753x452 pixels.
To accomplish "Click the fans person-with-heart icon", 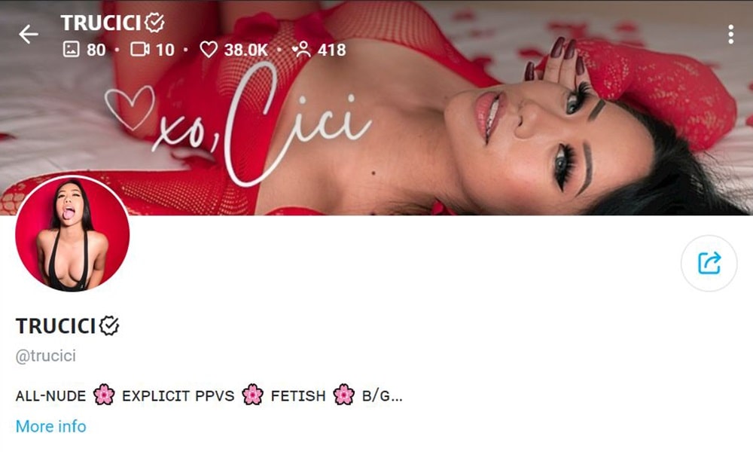I will [x=302, y=49].
